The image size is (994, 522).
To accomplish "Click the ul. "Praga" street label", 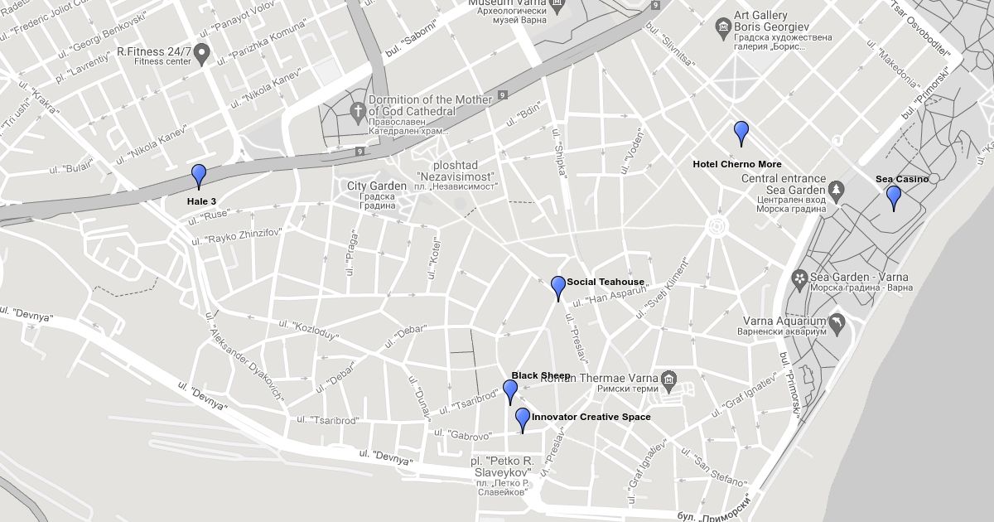I will pos(350,252).
